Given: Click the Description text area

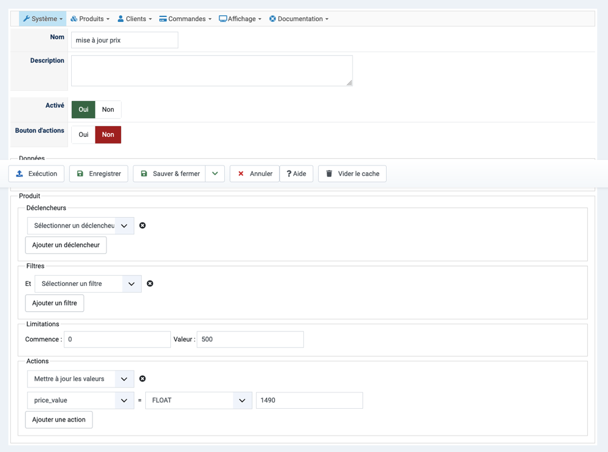Looking at the screenshot, I should click(x=212, y=71).
